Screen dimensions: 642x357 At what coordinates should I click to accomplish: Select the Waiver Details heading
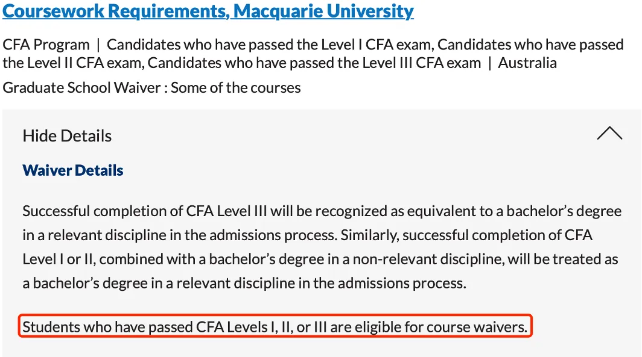pyautogui.click(x=73, y=170)
